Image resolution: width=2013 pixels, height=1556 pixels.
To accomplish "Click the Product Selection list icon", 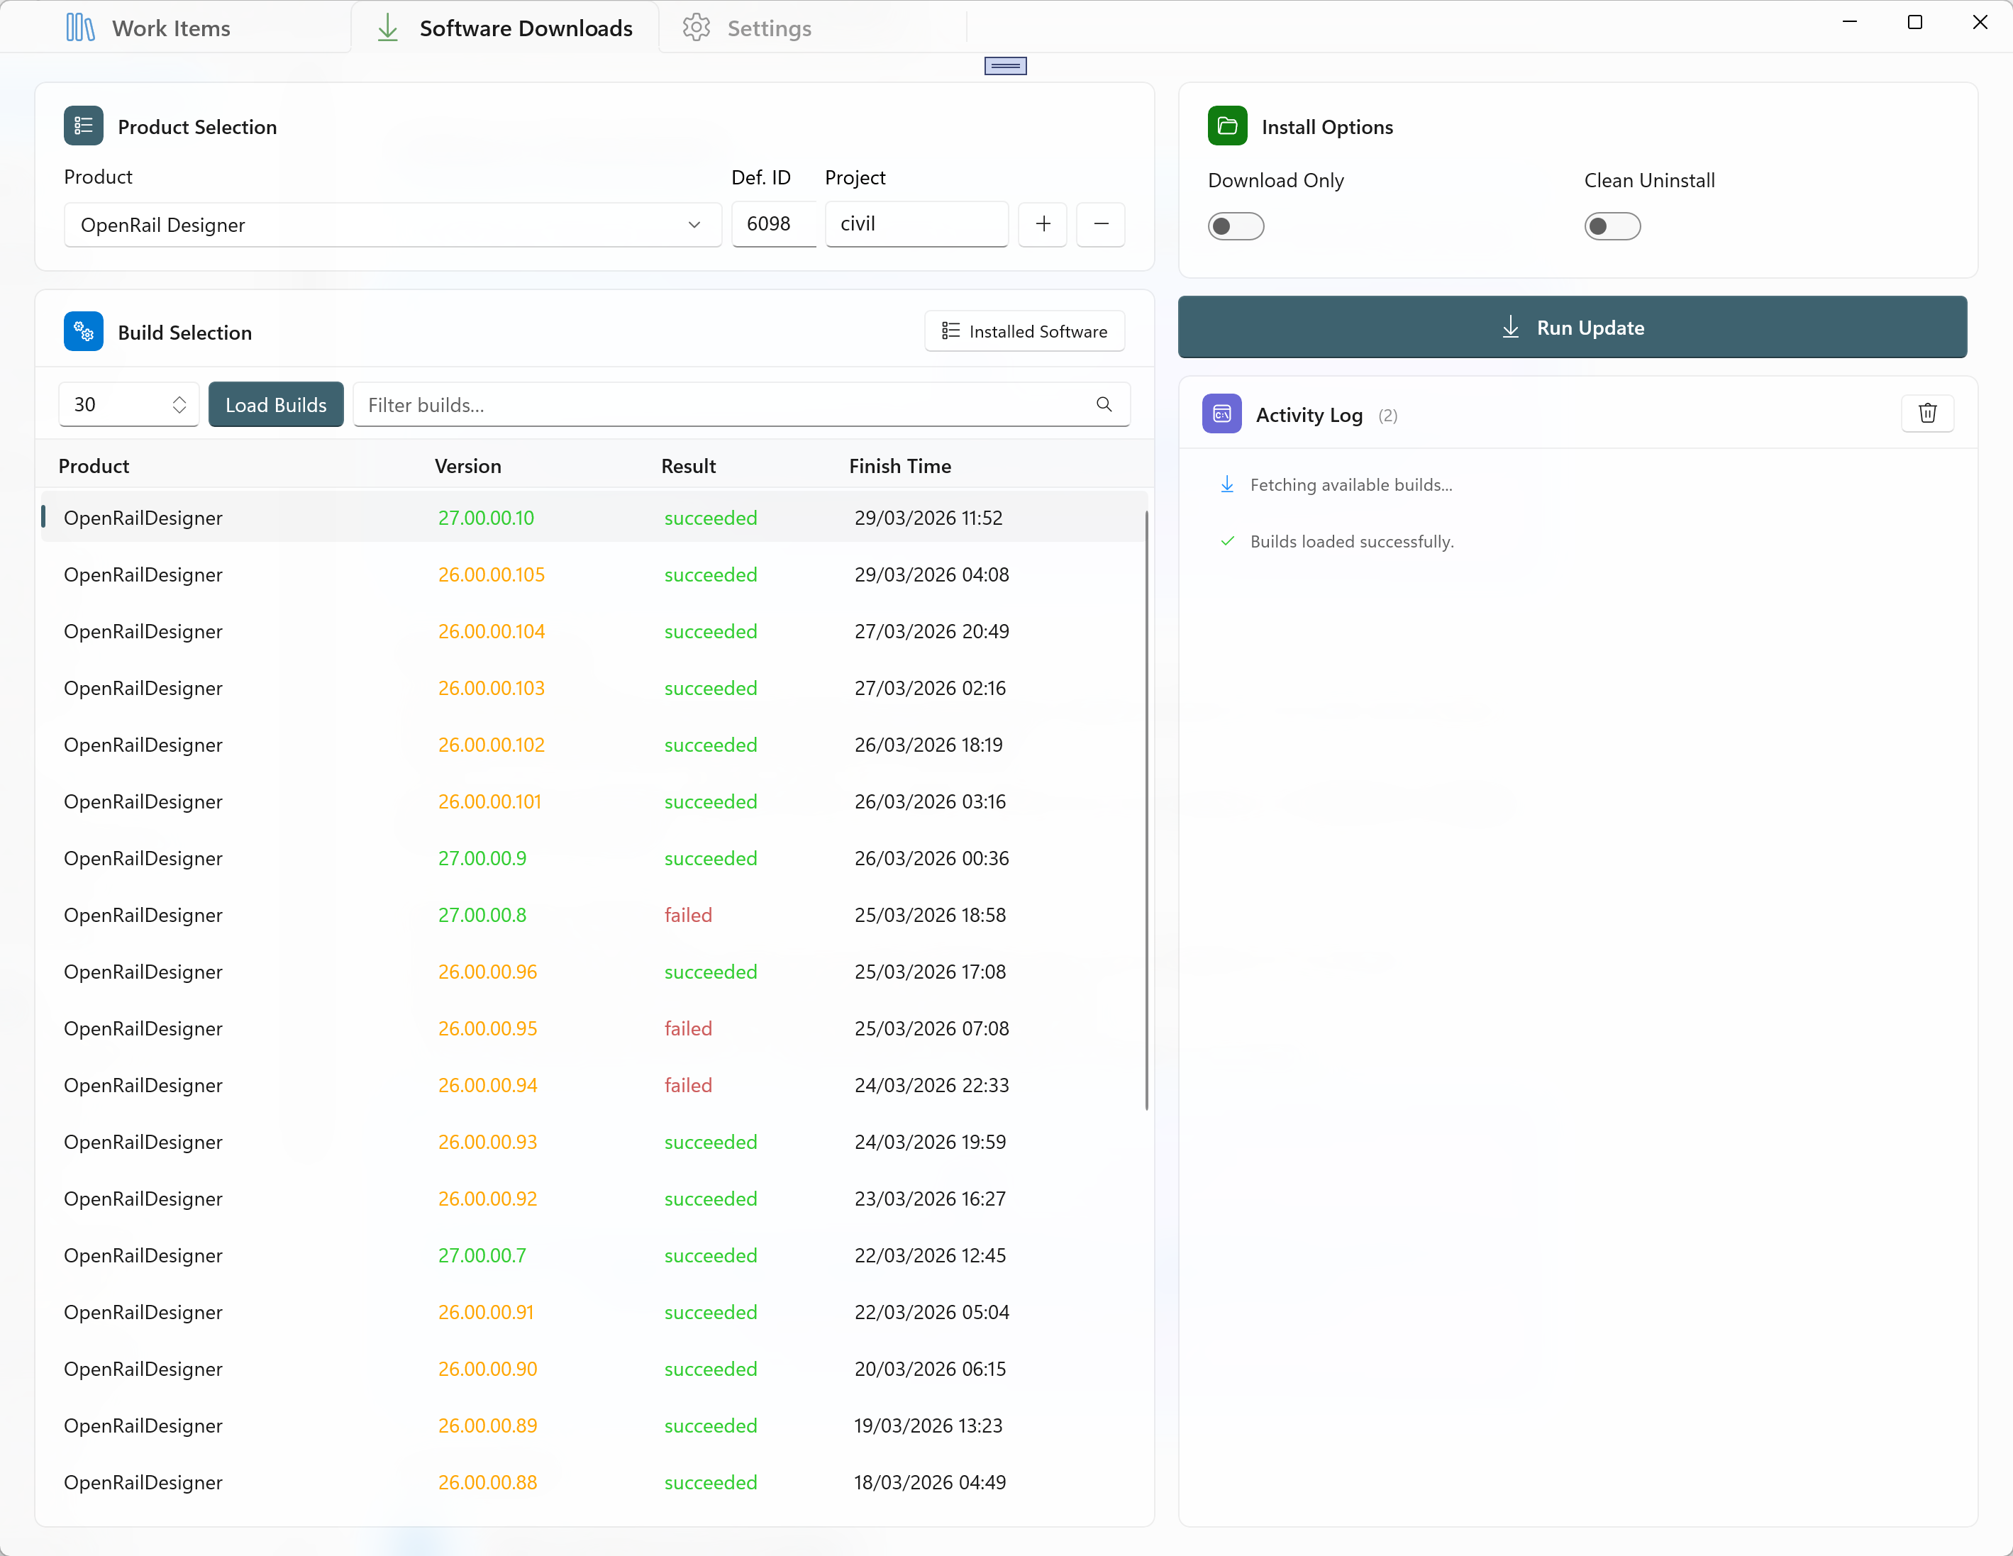I will [83, 126].
